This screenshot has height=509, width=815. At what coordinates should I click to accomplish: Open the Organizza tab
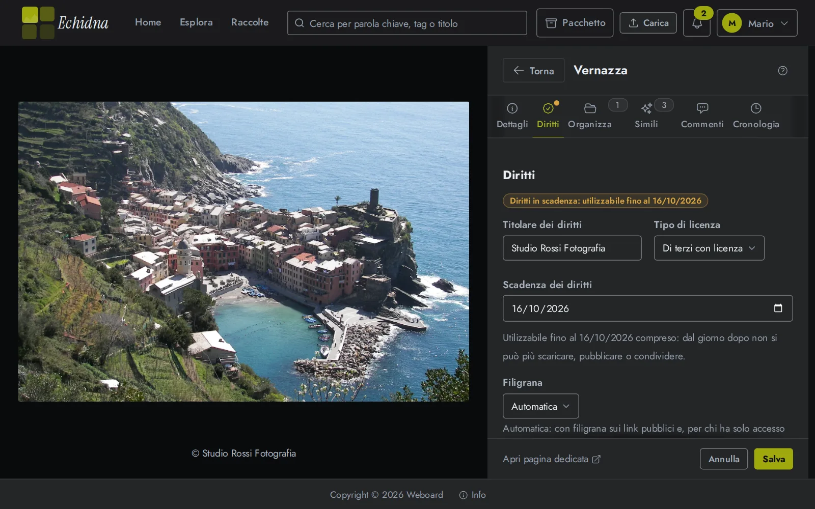tap(590, 116)
